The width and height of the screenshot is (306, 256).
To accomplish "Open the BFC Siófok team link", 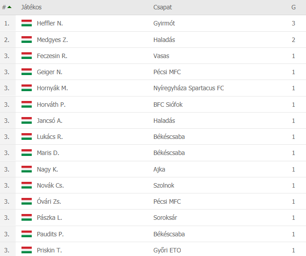I will [168, 105].
